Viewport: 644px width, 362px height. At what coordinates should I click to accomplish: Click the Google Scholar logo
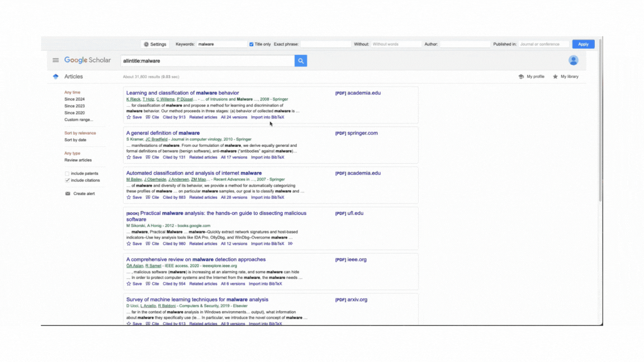tap(87, 60)
